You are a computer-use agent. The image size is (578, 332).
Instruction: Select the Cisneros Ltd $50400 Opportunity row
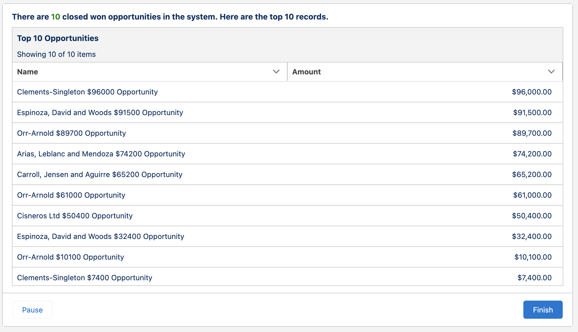(x=75, y=215)
